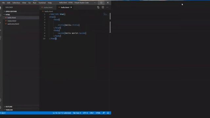Open the Explorer icon in activity bar
Viewport: 210px width, 118px height.
coord(1,8)
